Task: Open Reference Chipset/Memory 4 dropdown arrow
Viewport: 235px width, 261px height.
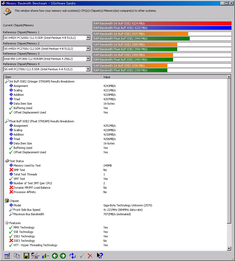Action: tap(88, 69)
